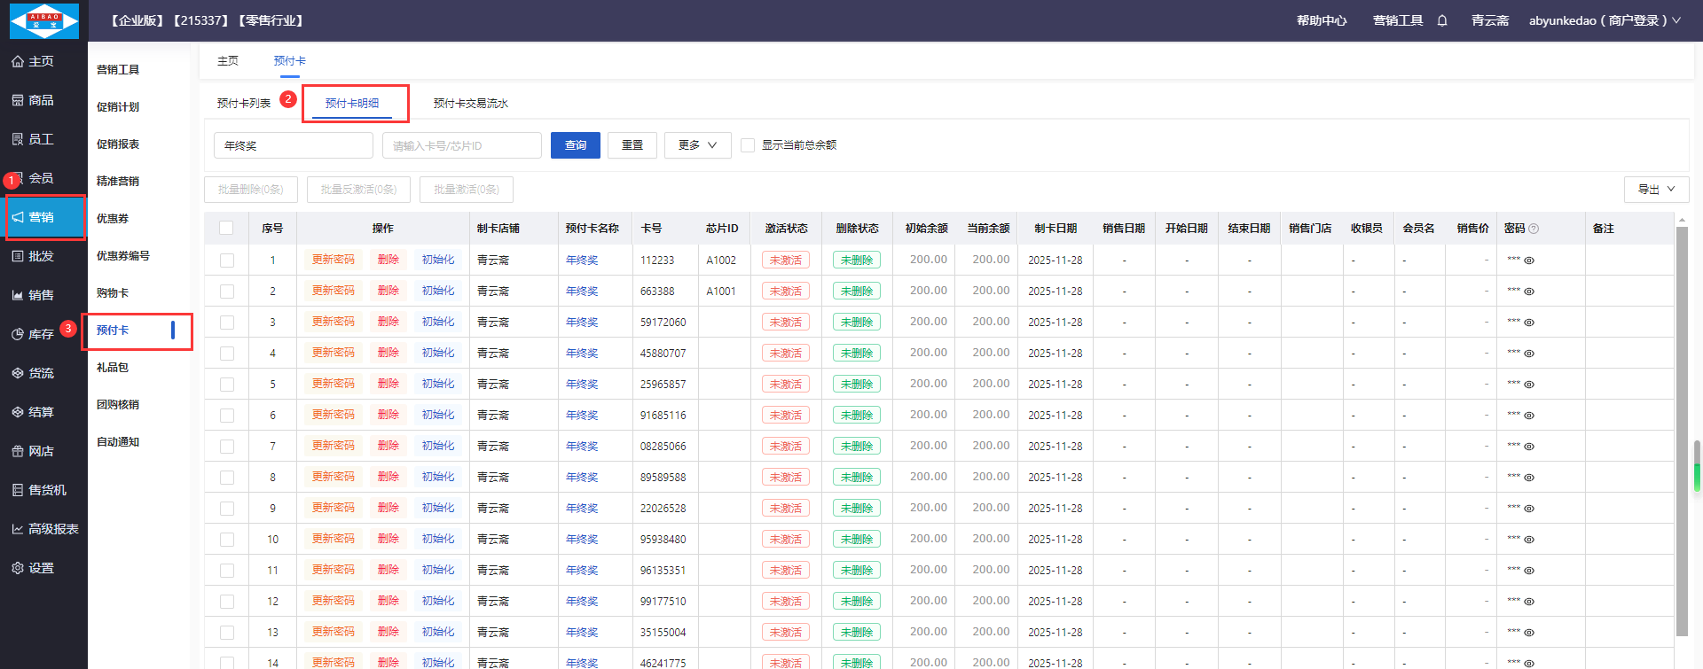The width and height of the screenshot is (1703, 669).
Task: Enable 显示当前总余额 checkbox
Action: tap(748, 145)
